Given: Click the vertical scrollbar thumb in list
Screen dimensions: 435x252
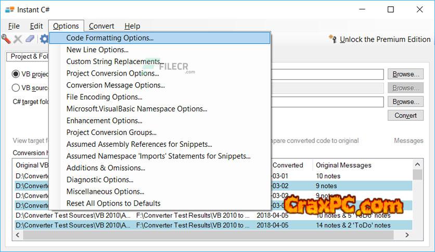Looking at the screenshot, I should [x=417, y=175].
